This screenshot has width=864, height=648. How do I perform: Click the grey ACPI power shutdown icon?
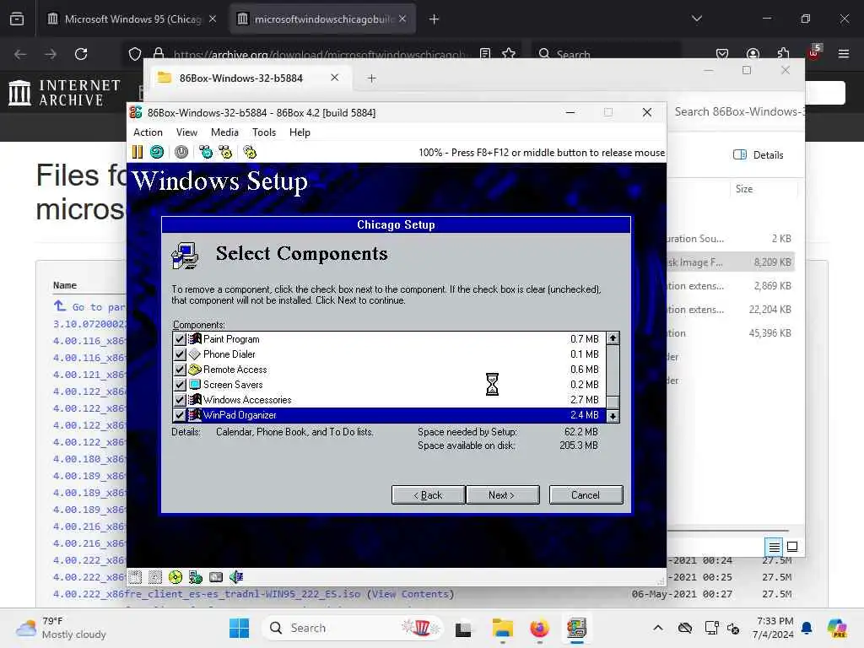tap(181, 152)
